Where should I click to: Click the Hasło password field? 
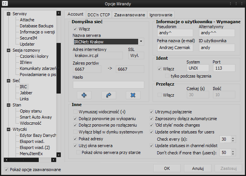[x=109, y=85]
